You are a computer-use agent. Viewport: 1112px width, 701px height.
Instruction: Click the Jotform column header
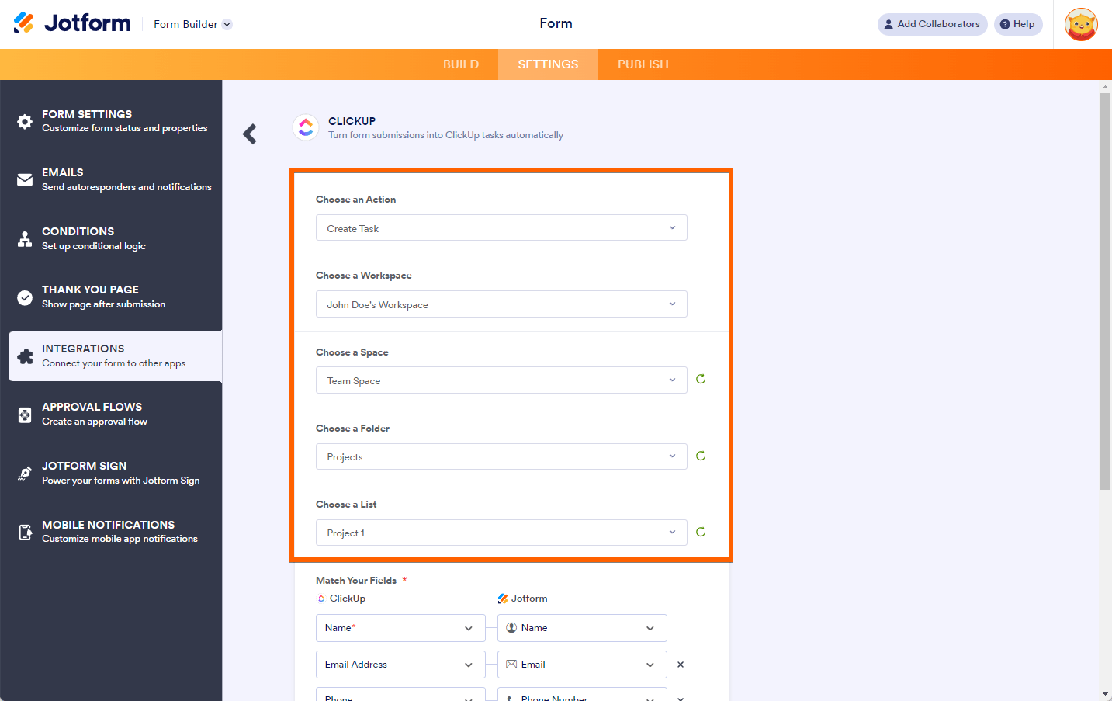coord(523,599)
